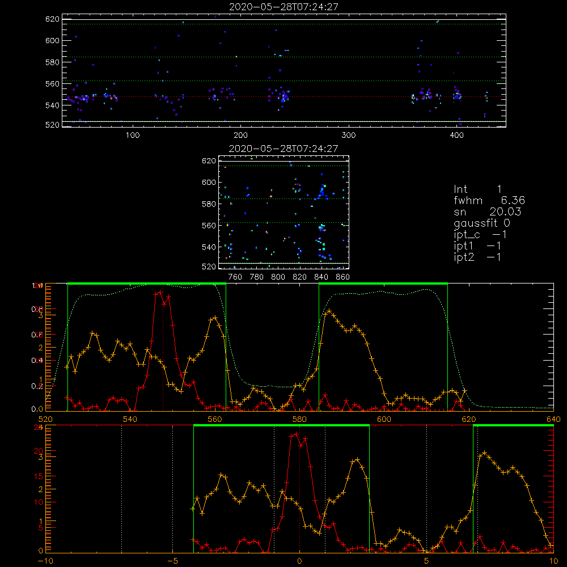Click the 580 y-axis label of top plot
The image size is (567, 567).
pos(52,62)
